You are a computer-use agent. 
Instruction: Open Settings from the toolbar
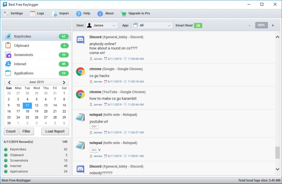14,13
